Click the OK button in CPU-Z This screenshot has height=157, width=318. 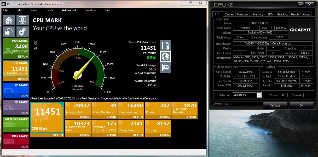coord(301,105)
